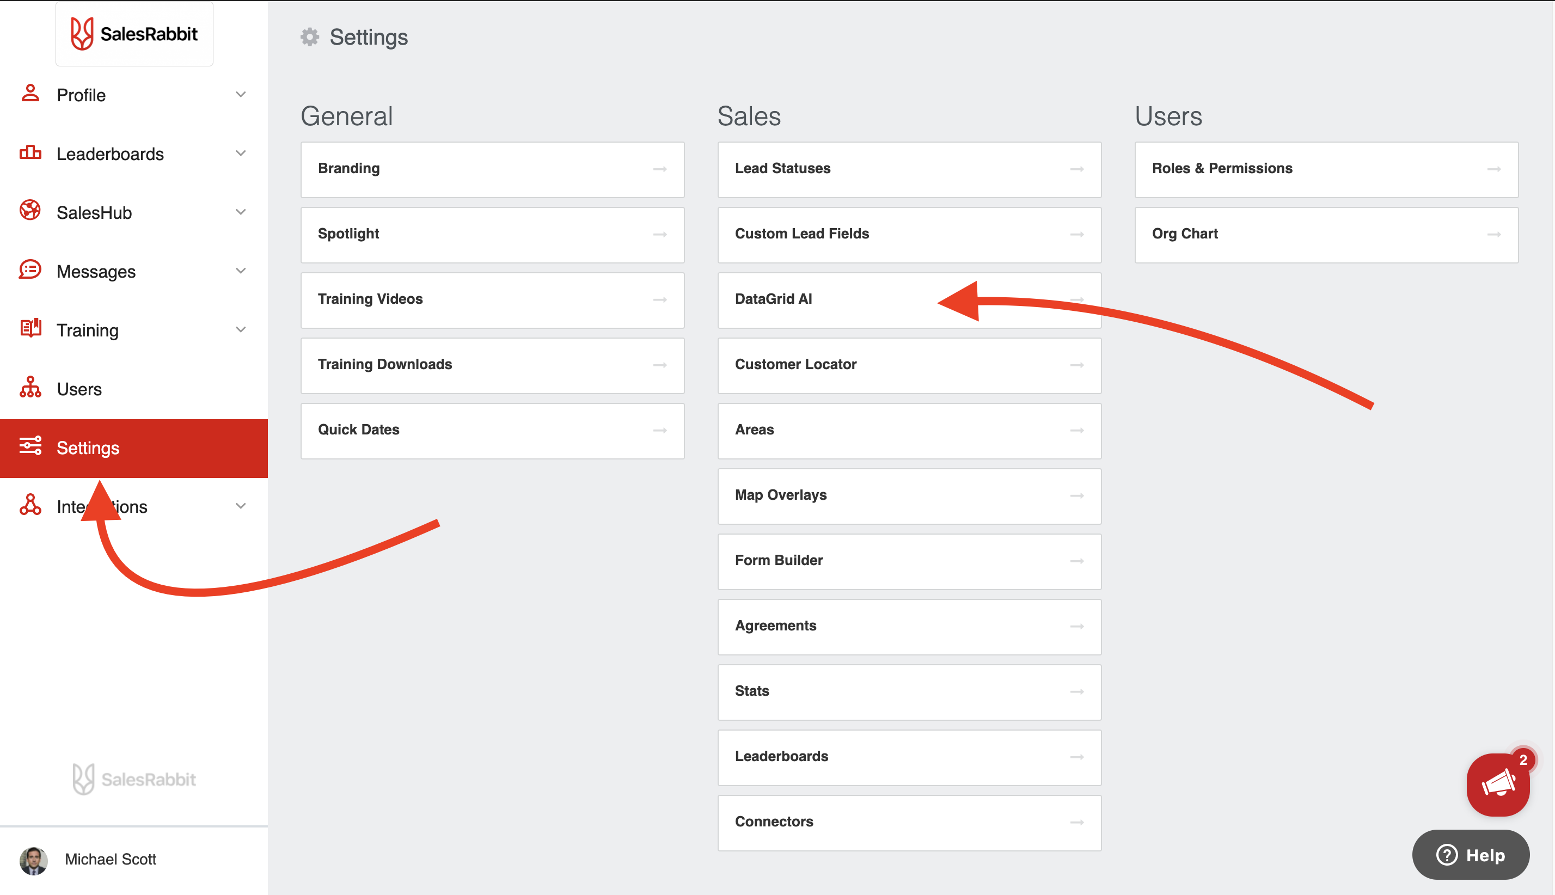Click the arrow on Training Videos card
This screenshot has height=895, width=1555.
click(x=660, y=299)
